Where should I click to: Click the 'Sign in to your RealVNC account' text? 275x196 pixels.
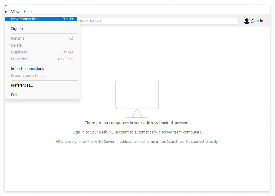pyautogui.click(x=137, y=132)
